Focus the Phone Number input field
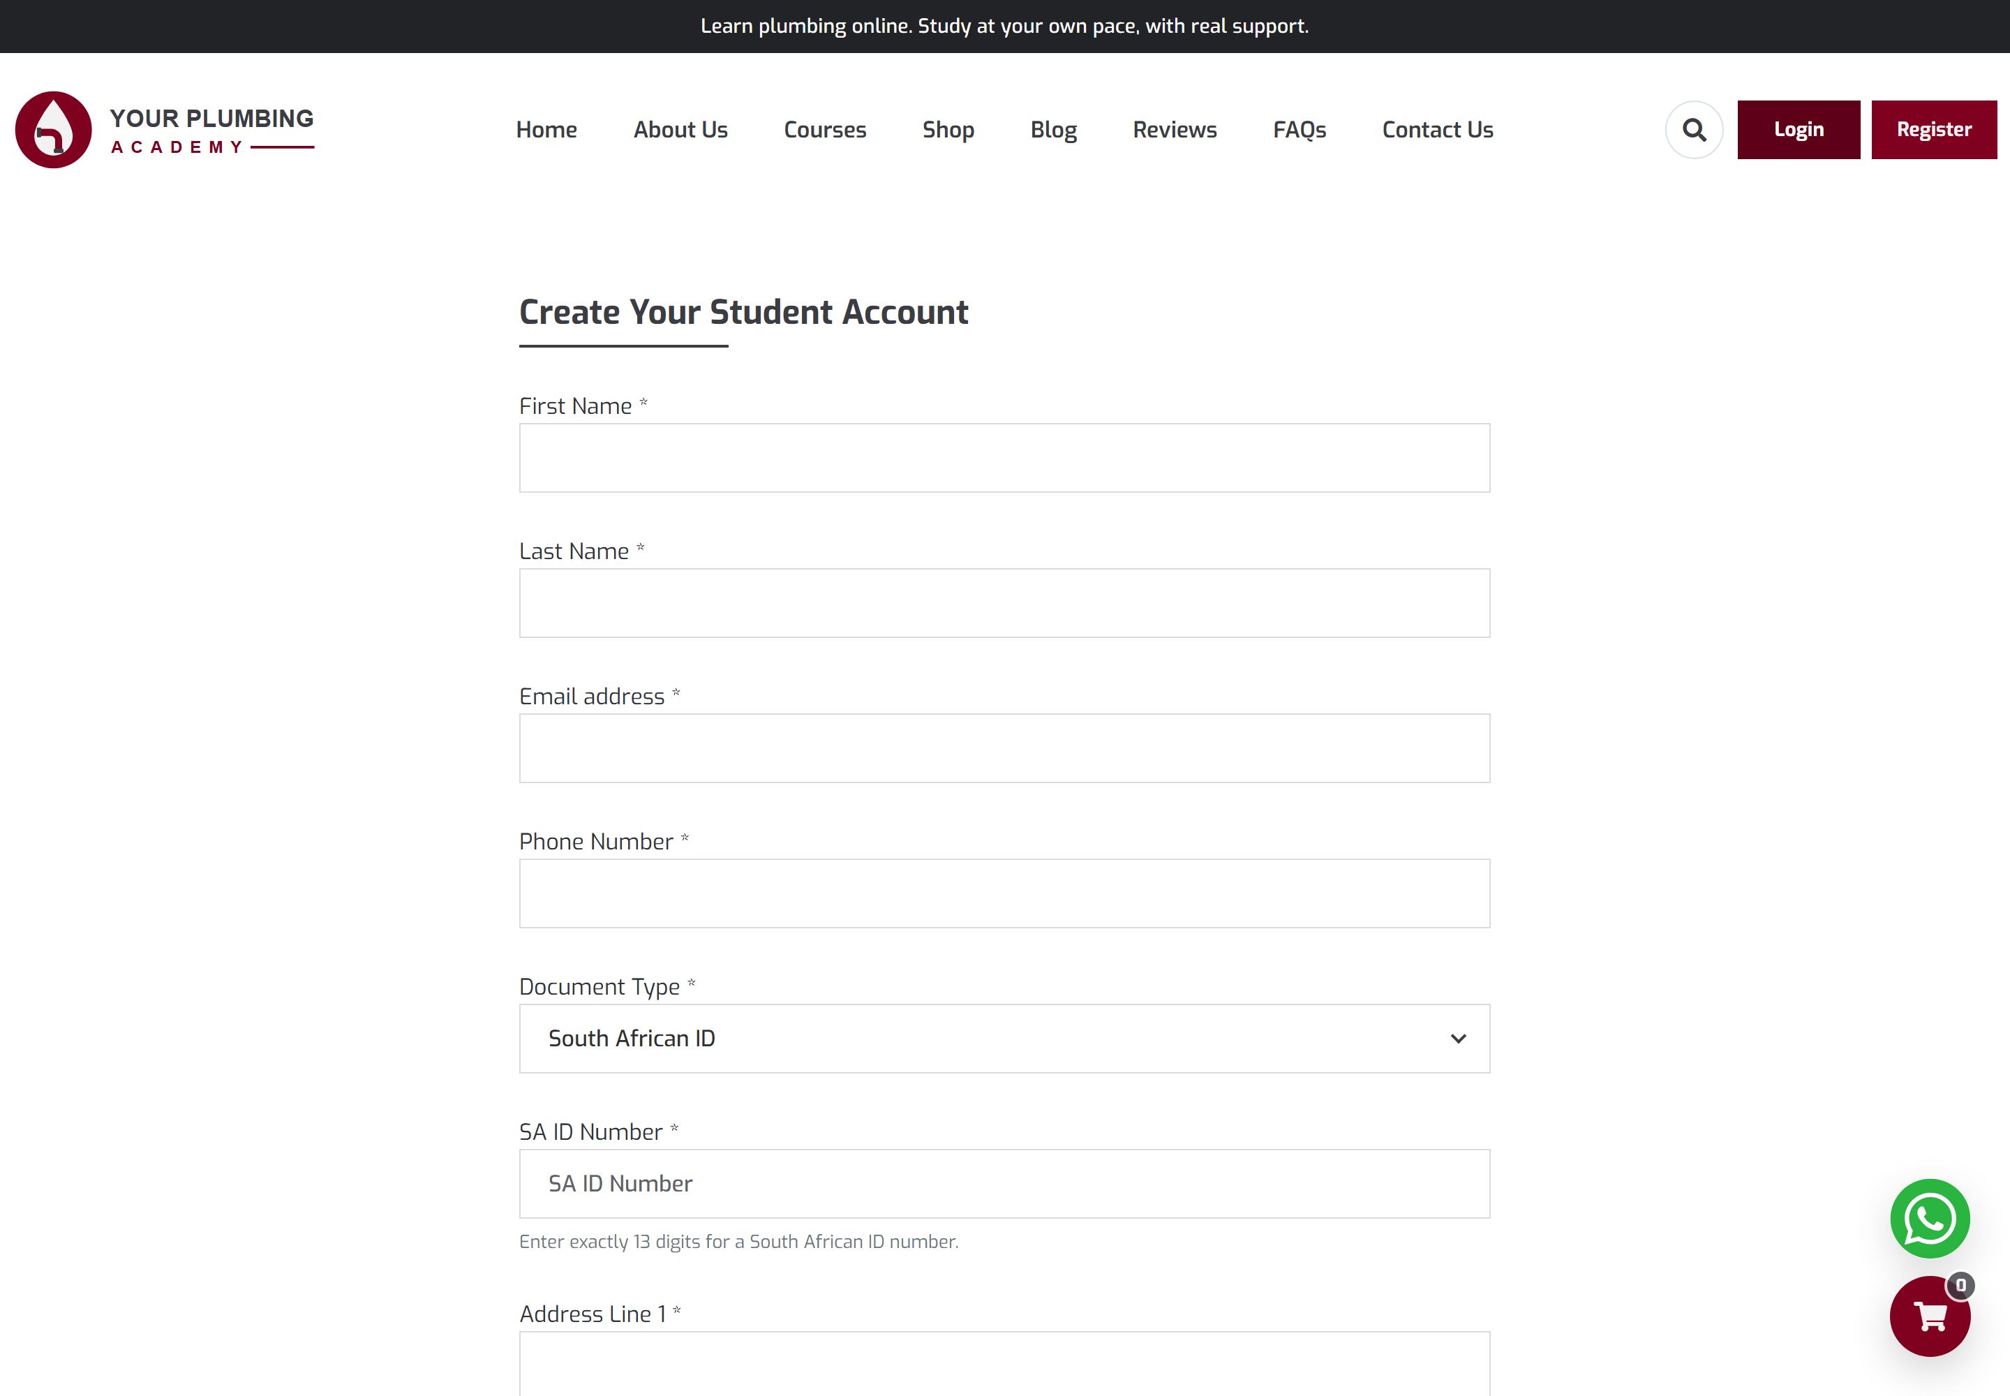Viewport: 2010px width, 1396px height. 1004,894
